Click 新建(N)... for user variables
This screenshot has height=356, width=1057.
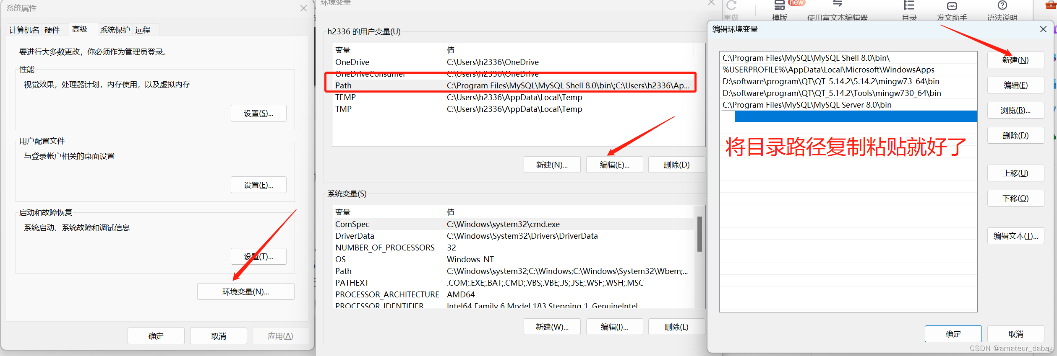click(x=552, y=165)
